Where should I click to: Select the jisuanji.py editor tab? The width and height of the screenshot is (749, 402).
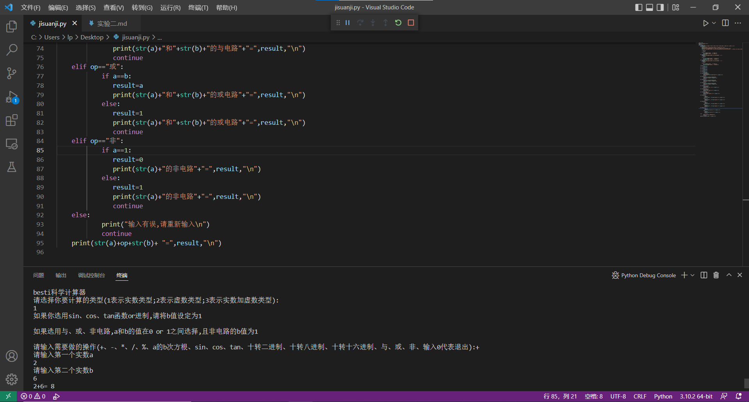pos(52,23)
